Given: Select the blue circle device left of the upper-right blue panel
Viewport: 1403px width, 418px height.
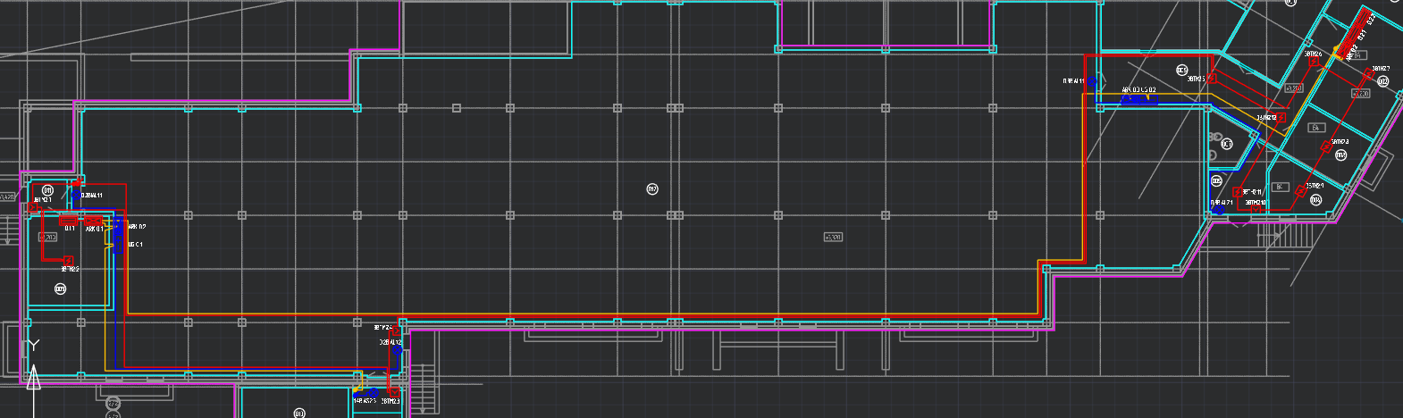Looking at the screenshot, I should (x=1092, y=81).
